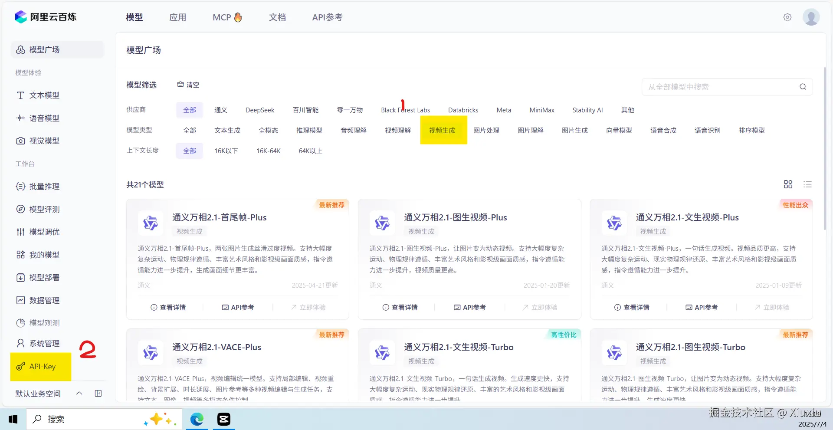833x430 pixels.
Task: Click 立即体验 on 文生视频-Plus card
Action: pos(772,307)
